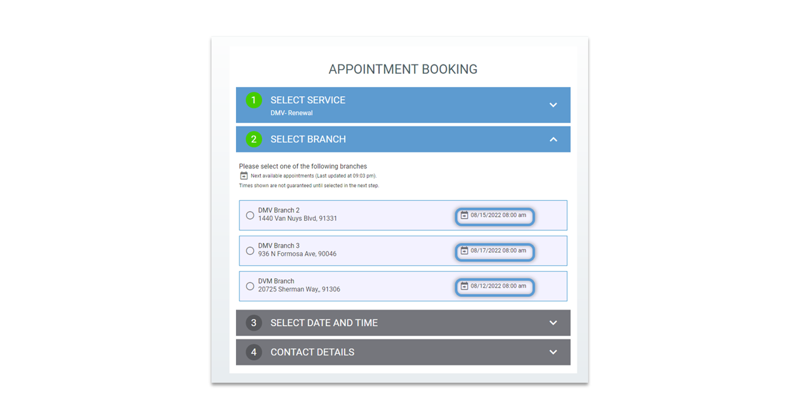Pick the 08/15/2022 08:00 am slot button
Image resolution: width=800 pixels, height=418 pixels.
[495, 216]
